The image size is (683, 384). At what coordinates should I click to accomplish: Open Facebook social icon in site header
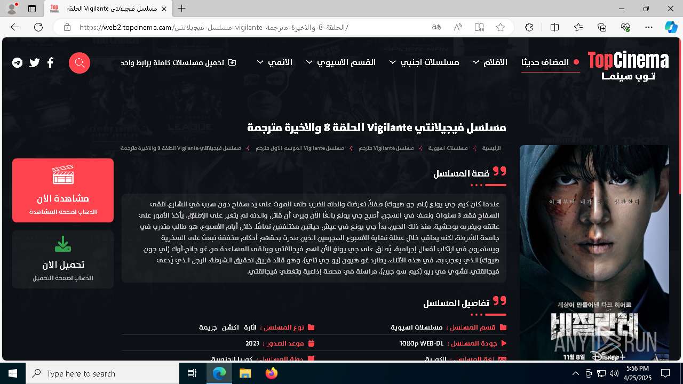pyautogui.click(x=50, y=63)
